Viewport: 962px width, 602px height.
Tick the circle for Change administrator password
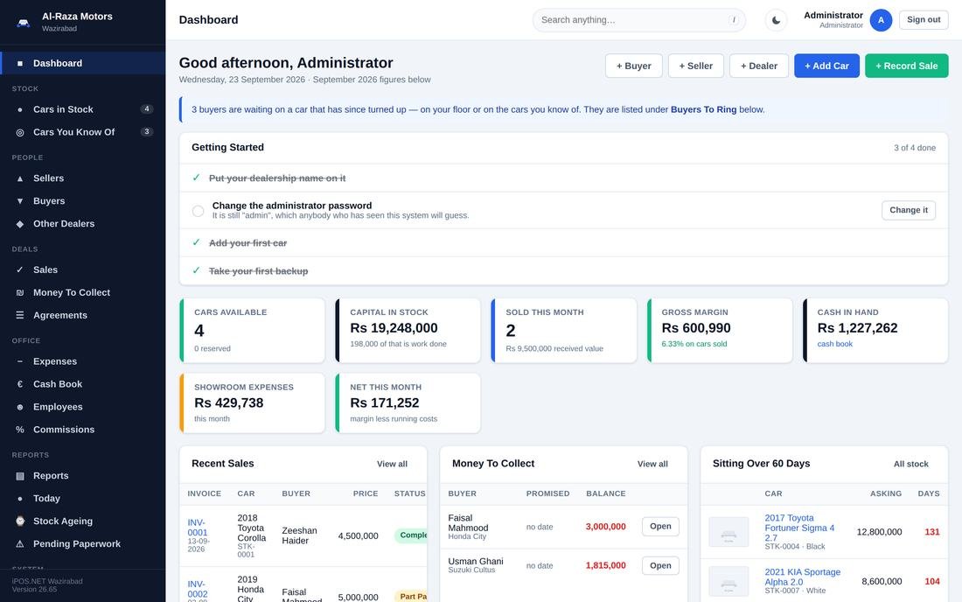pyautogui.click(x=198, y=211)
